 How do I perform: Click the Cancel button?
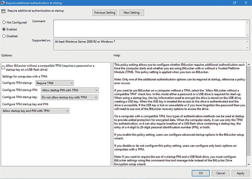click(x=220, y=173)
